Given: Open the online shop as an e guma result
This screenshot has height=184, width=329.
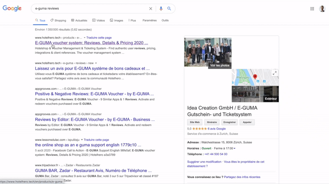Looking at the screenshot, I should 88,145.
